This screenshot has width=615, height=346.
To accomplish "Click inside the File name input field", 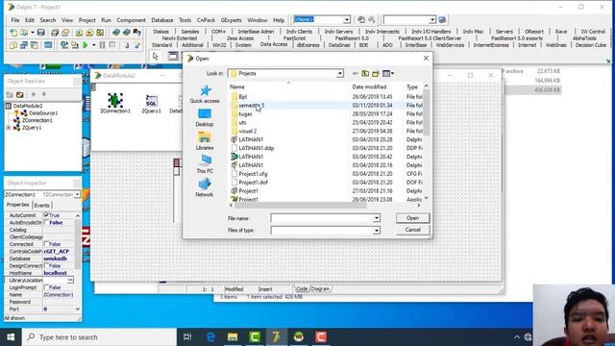I will tap(322, 218).
